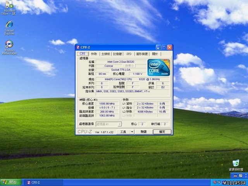Open the Windows Media Player desktop icon
The image size is (248, 186).
coord(9,47)
